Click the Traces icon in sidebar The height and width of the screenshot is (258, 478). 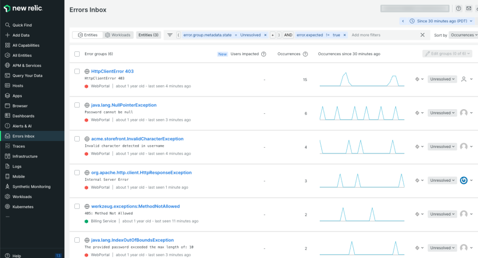point(7,146)
